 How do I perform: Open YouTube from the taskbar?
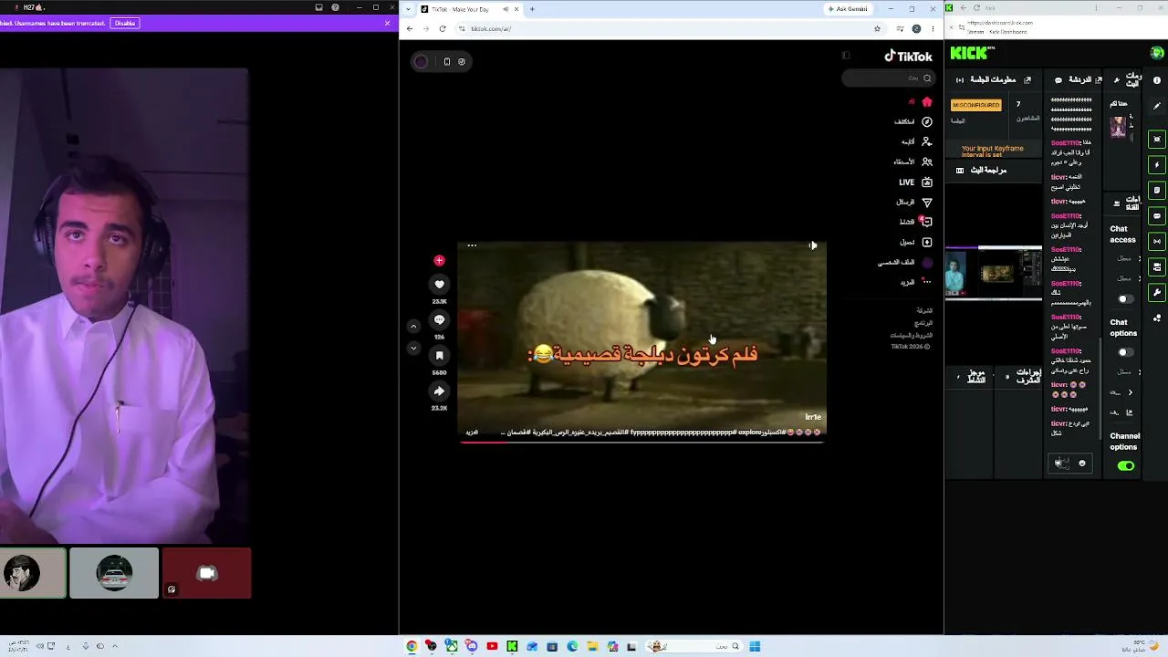pyautogui.click(x=492, y=647)
